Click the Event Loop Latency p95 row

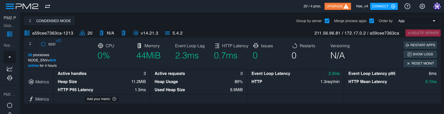[392, 74]
